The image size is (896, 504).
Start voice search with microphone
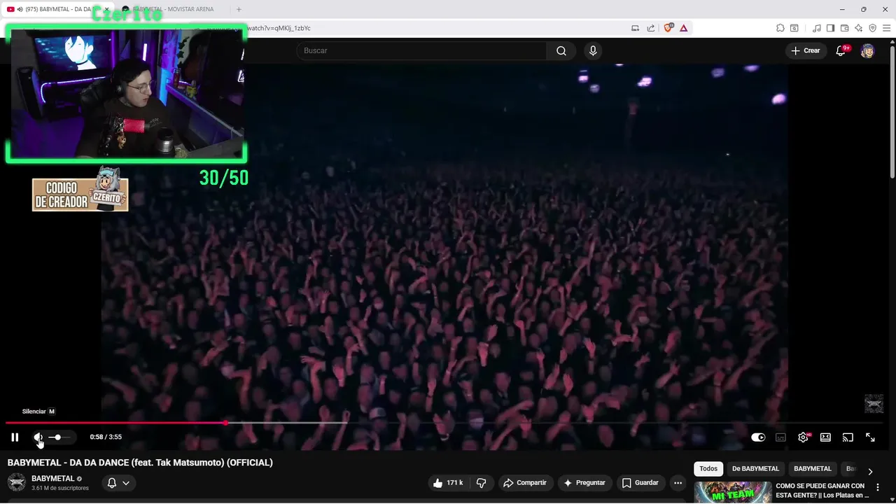coord(593,50)
